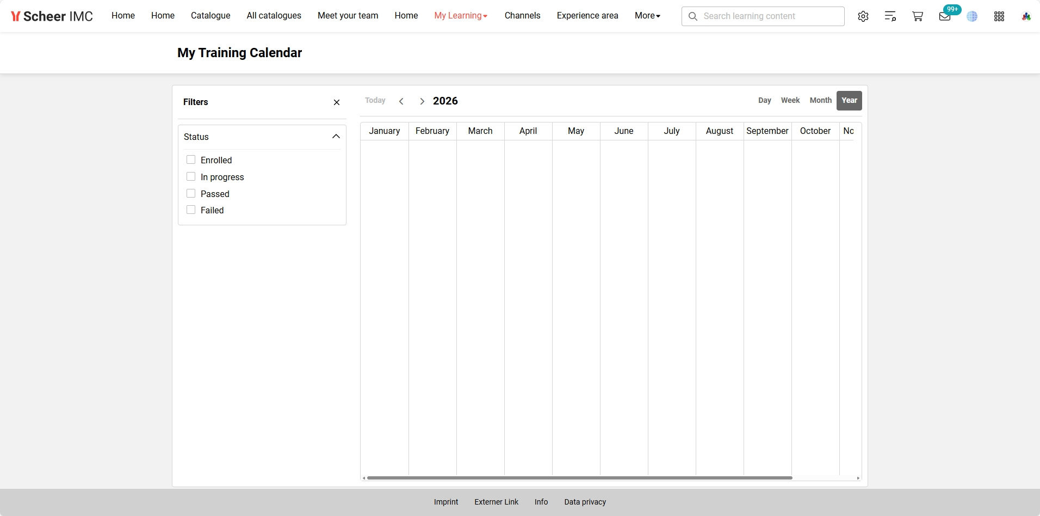Click the October column header
The image size is (1040, 516).
(x=815, y=131)
